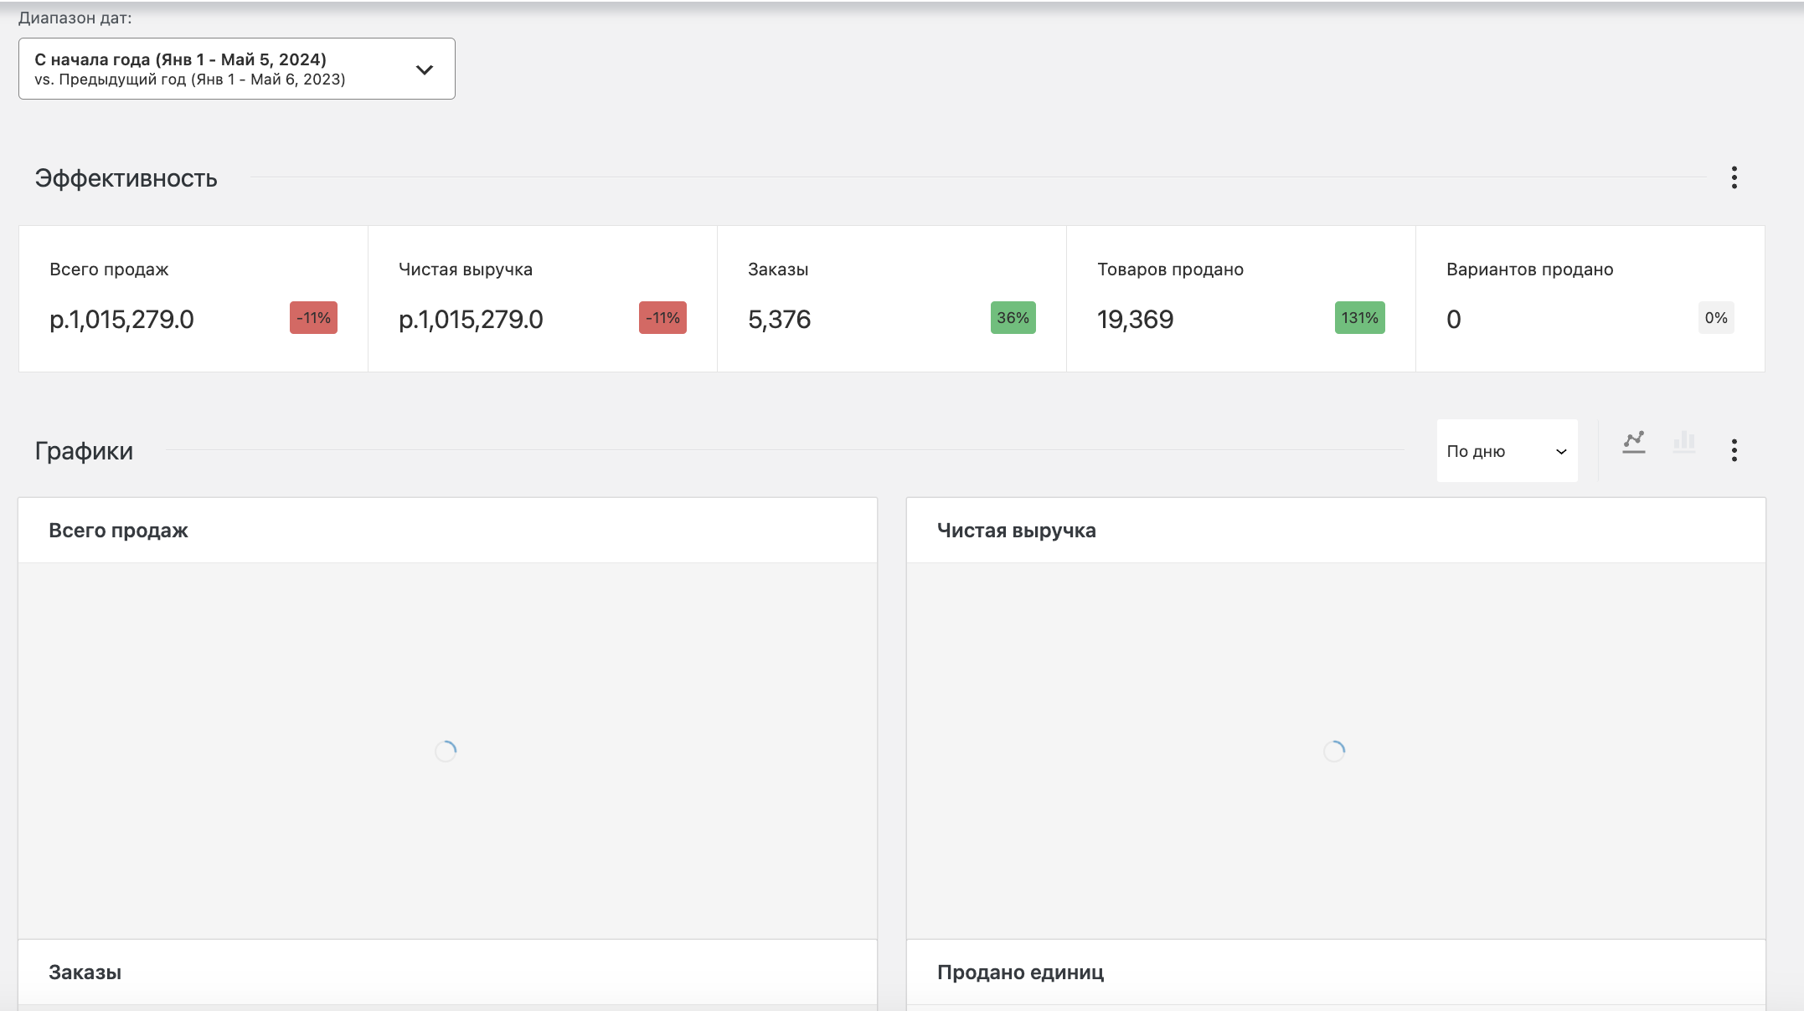
Task: Expand the По дню interval dropdown
Action: [1506, 451]
